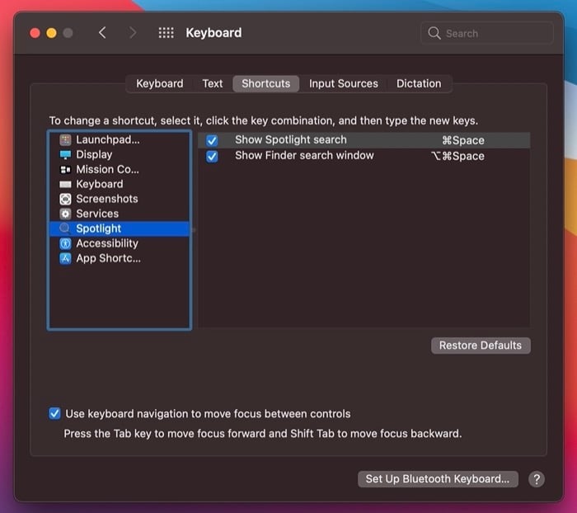Screen dimensions: 577x513
Task: Click the ⌥⌘Space key combination
Action: tap(457, 156)
